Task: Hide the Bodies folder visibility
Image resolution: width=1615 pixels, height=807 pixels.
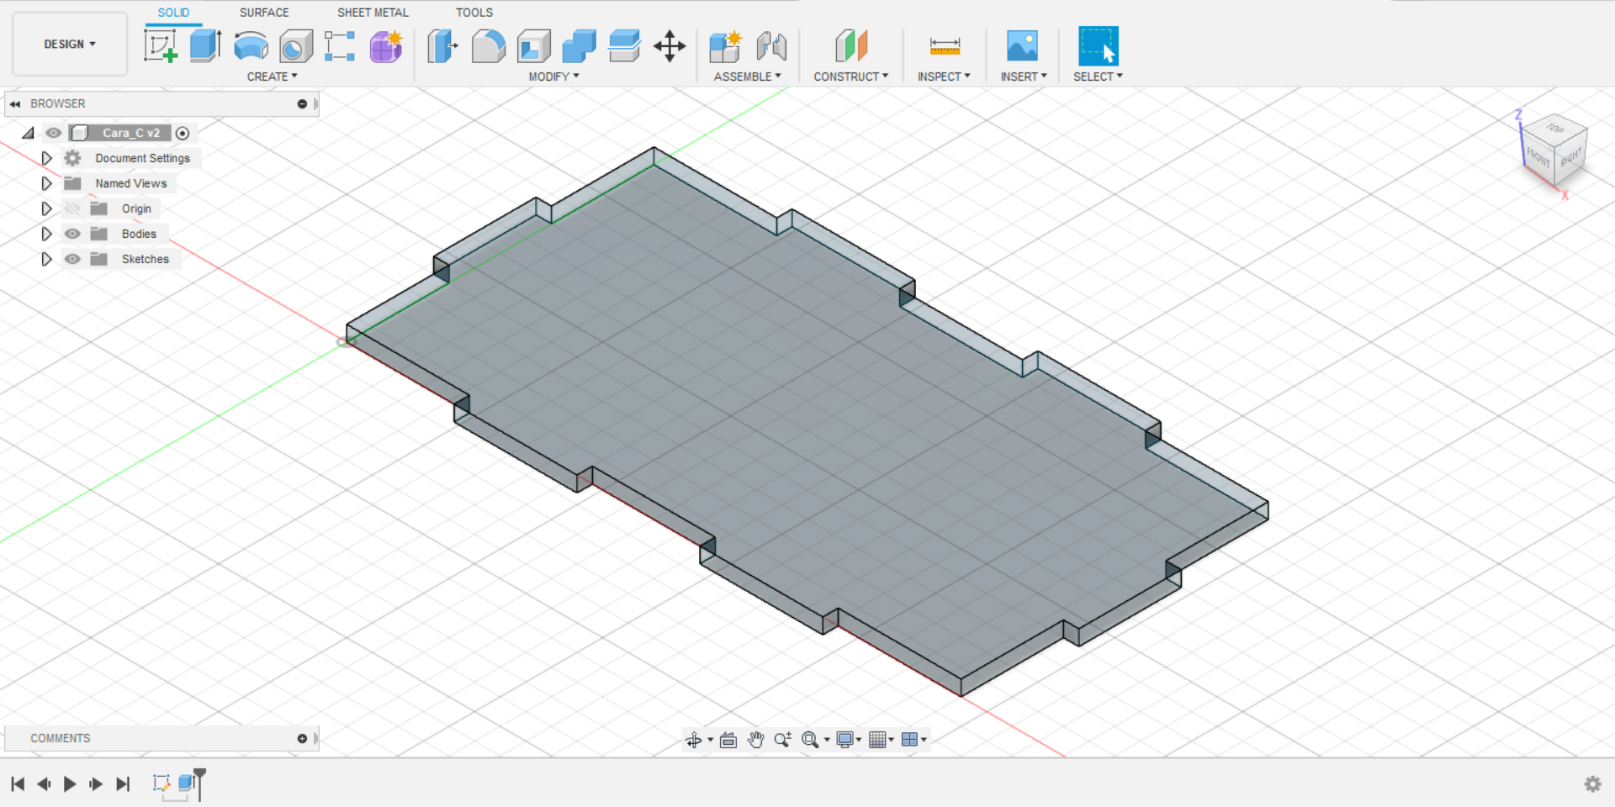Action: coord(73,234)
